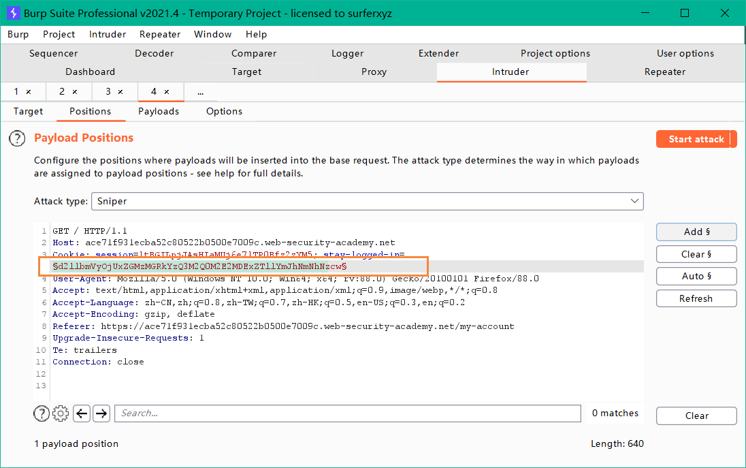Viewport: 746px width, 468px height.
Task: Switch to Decoder tab
Action: click(154, 53)
